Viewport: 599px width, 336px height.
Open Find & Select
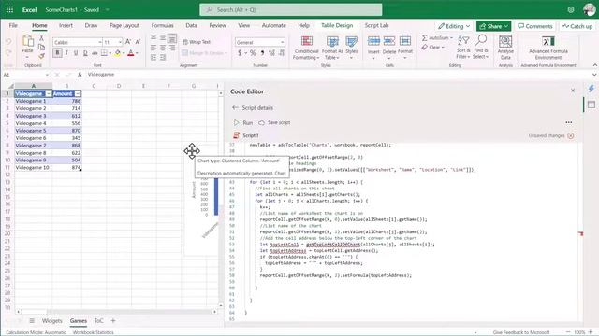[x=480, y=48]
